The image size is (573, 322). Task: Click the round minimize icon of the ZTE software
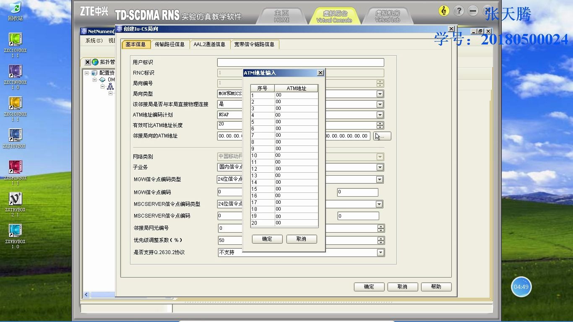(473, 11)
